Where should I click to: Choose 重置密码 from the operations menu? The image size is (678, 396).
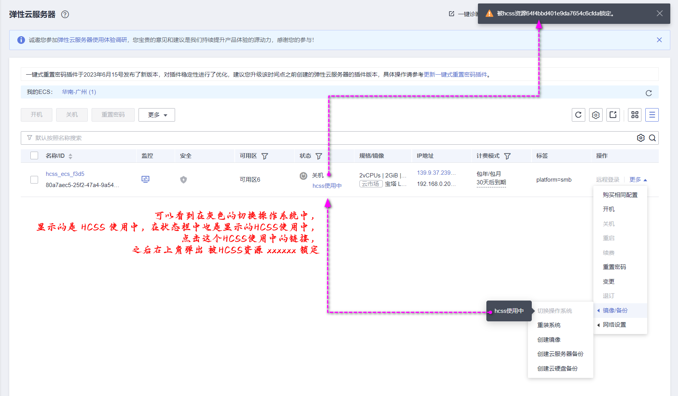tap(620, 267)
